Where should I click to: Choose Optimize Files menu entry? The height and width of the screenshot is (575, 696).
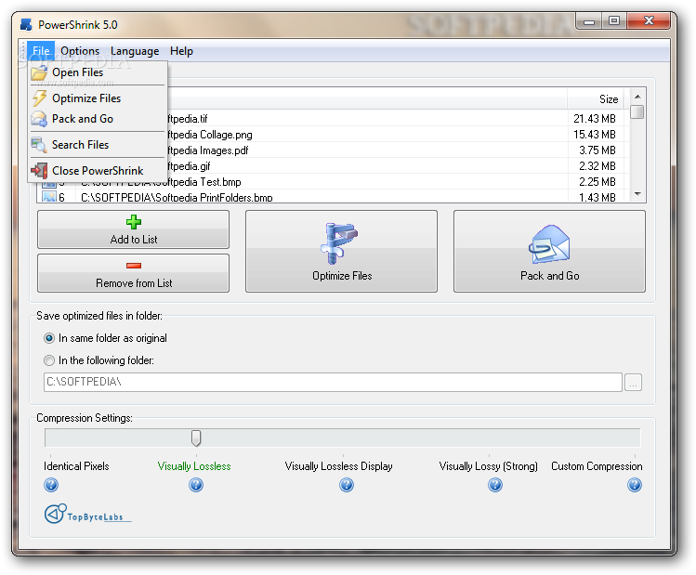(x=98, y=98)
